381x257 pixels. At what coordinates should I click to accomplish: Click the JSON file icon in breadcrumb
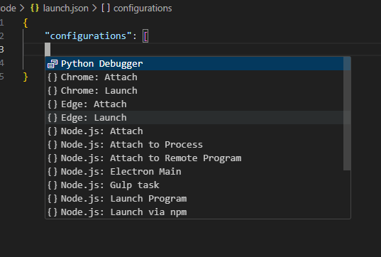tap(35, 8)
